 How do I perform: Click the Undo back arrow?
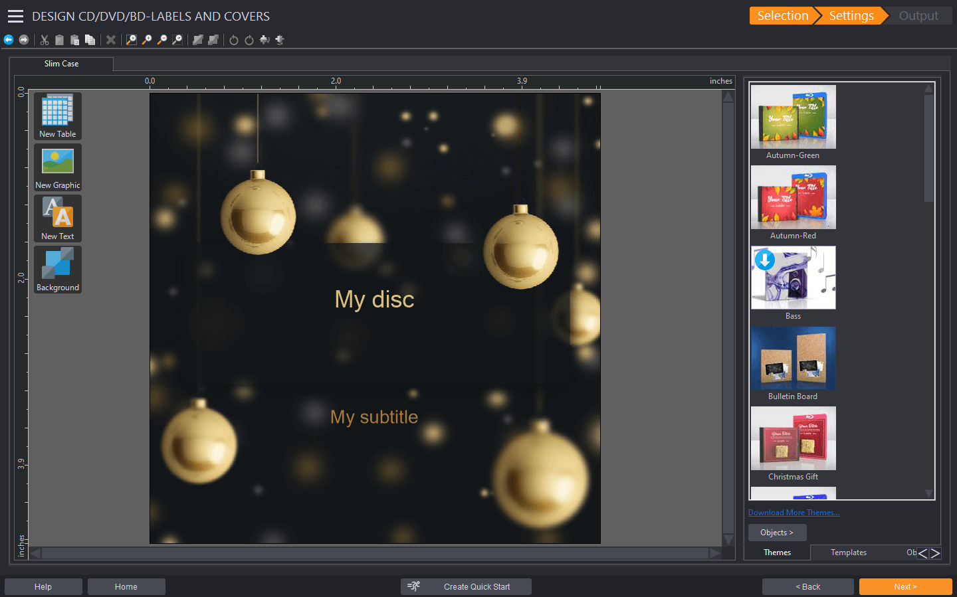point(9,40)
